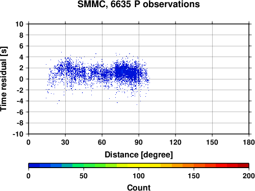Screen dimensions: 255x191
Task: Click the colorbar tick label 200
Action: pyautogui.click(x=248, y=176)
